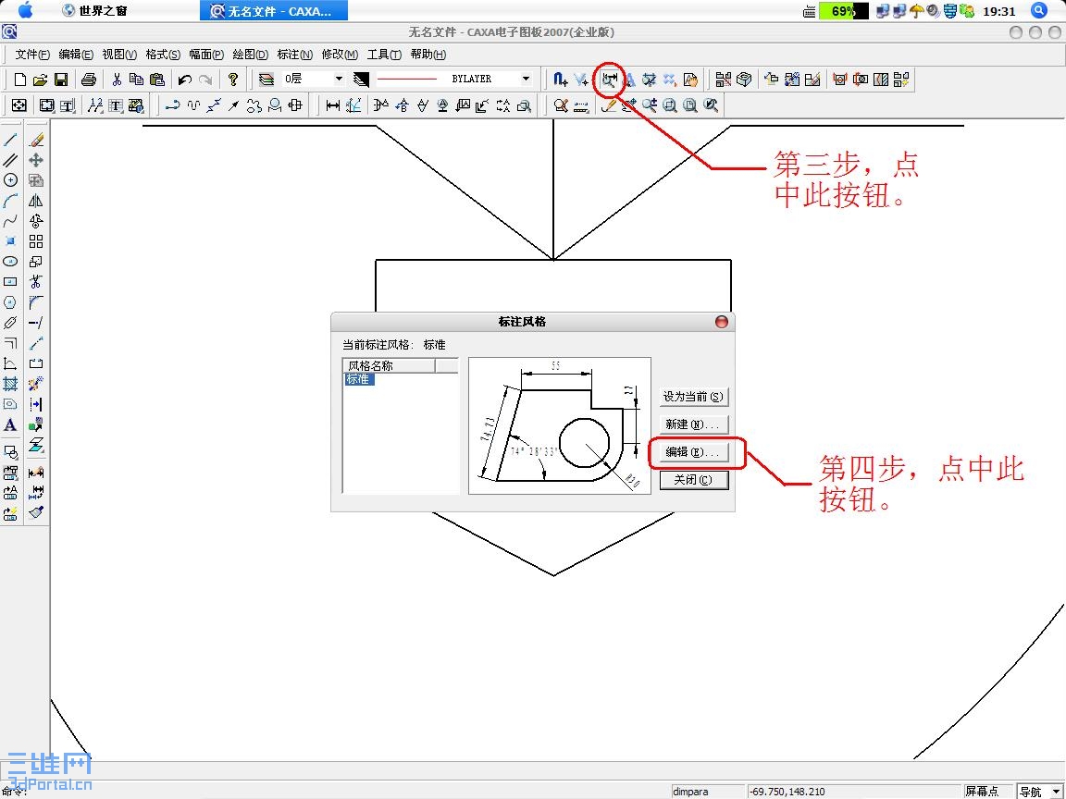
Task: Click the 3D block library icon
Action: click(x=744, y=80)
